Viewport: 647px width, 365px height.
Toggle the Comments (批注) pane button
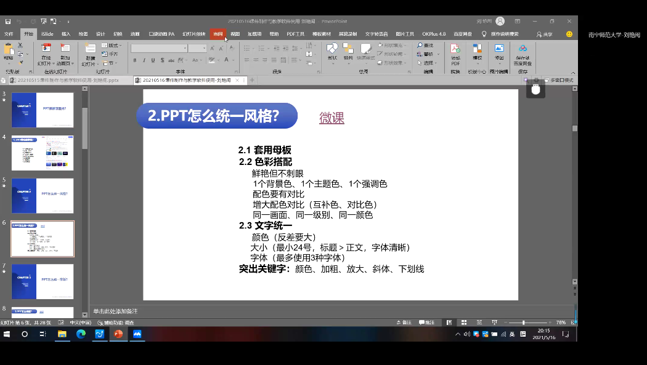[x=426, y=323]
